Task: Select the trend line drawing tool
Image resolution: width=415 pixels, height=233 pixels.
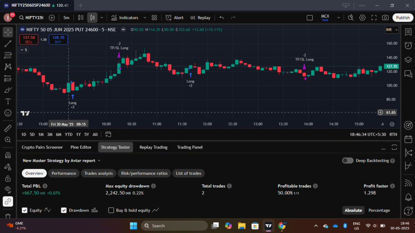Action: tap(8, 44)
